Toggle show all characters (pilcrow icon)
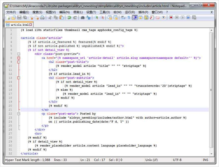The image size is (219, 167). point(129,18)
